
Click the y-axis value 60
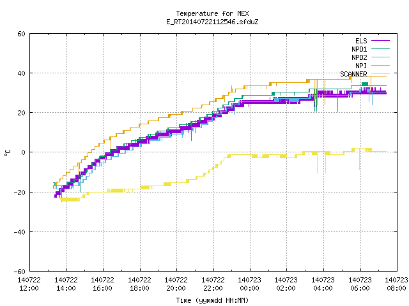21,34
